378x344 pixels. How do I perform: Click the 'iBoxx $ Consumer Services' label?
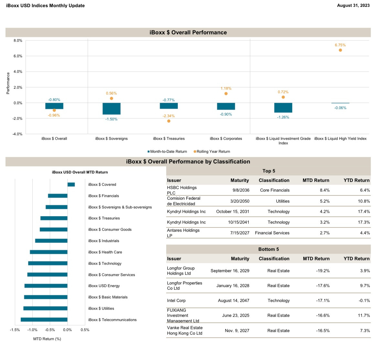tap(111, 275)
